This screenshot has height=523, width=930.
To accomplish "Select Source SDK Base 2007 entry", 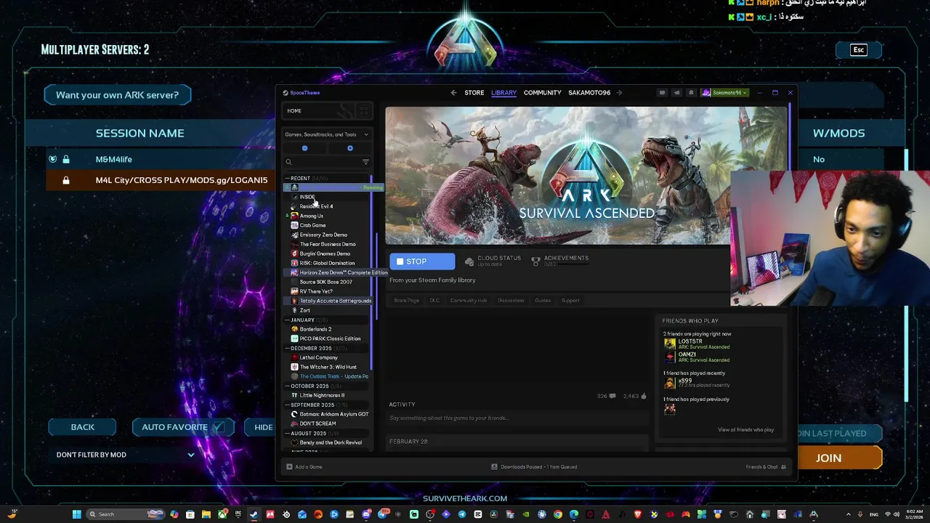I will (327, 282).
